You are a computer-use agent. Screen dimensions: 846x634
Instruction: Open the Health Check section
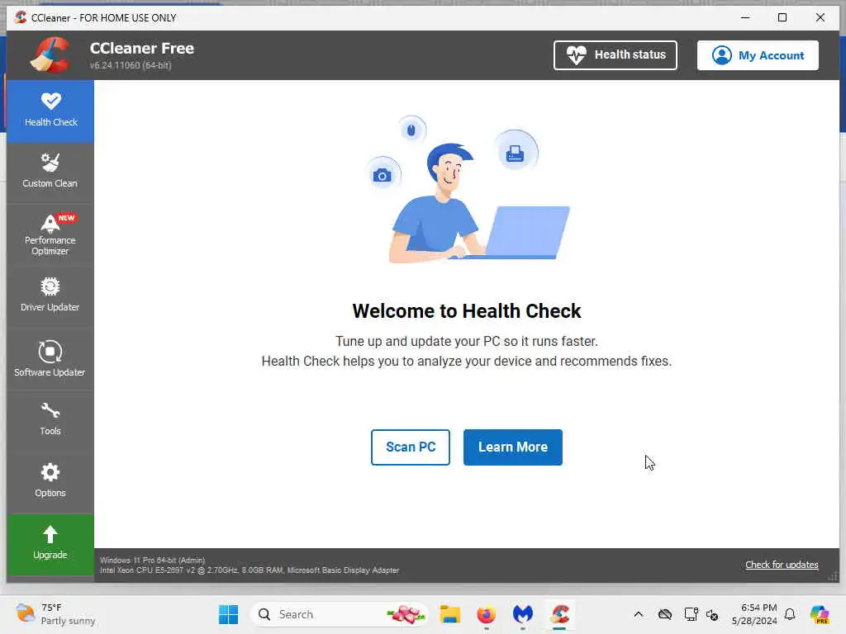tap(50, 111)
